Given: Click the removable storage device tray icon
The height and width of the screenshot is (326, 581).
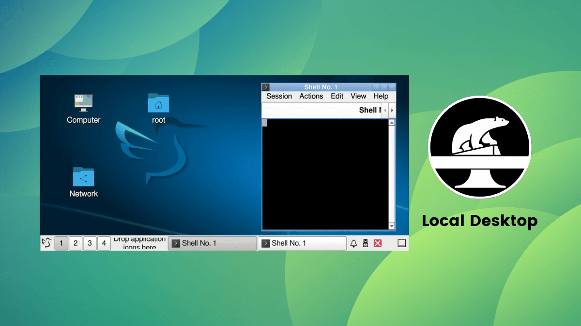Looking at the screenshot, I should (365, 243).
